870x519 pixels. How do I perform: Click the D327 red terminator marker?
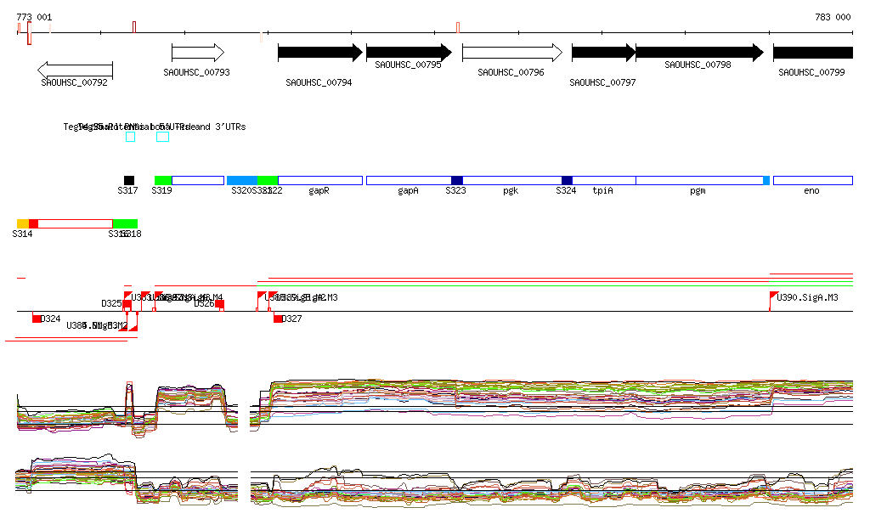(278, 319)
